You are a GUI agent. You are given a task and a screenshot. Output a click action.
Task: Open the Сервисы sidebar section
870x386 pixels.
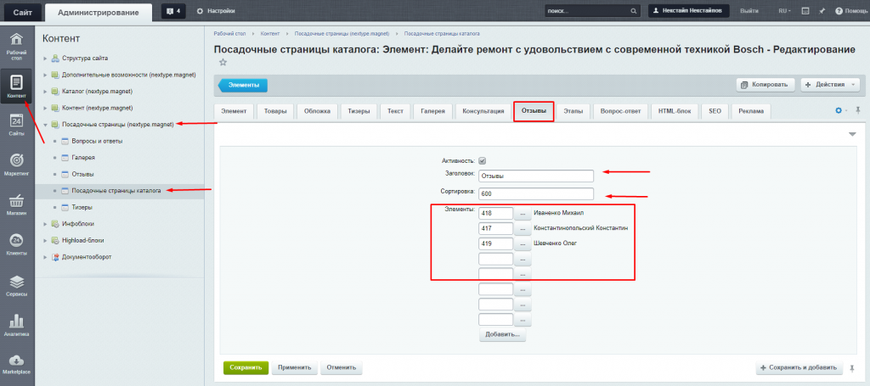click(x=17, y=286)
